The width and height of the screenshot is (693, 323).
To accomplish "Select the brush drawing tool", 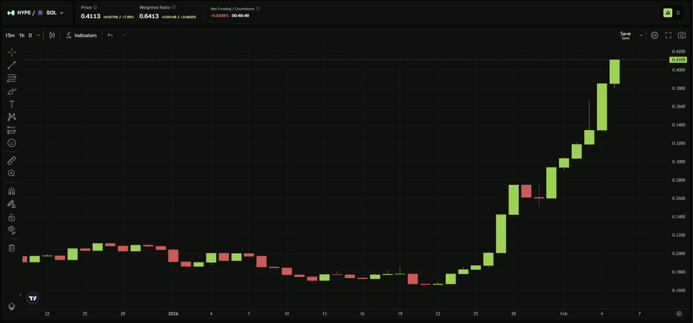I will point(12,91).
